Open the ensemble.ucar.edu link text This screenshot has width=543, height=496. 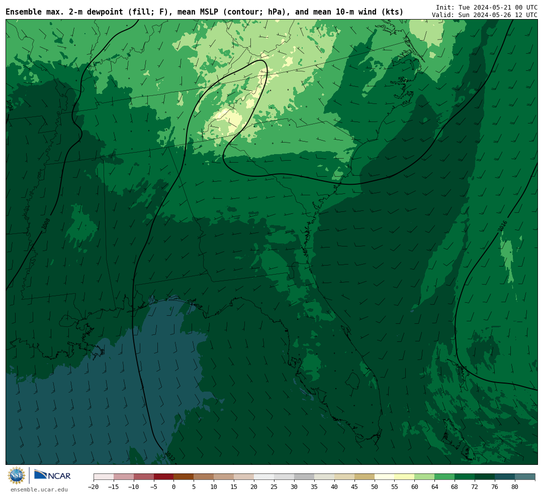coord(39,489)
